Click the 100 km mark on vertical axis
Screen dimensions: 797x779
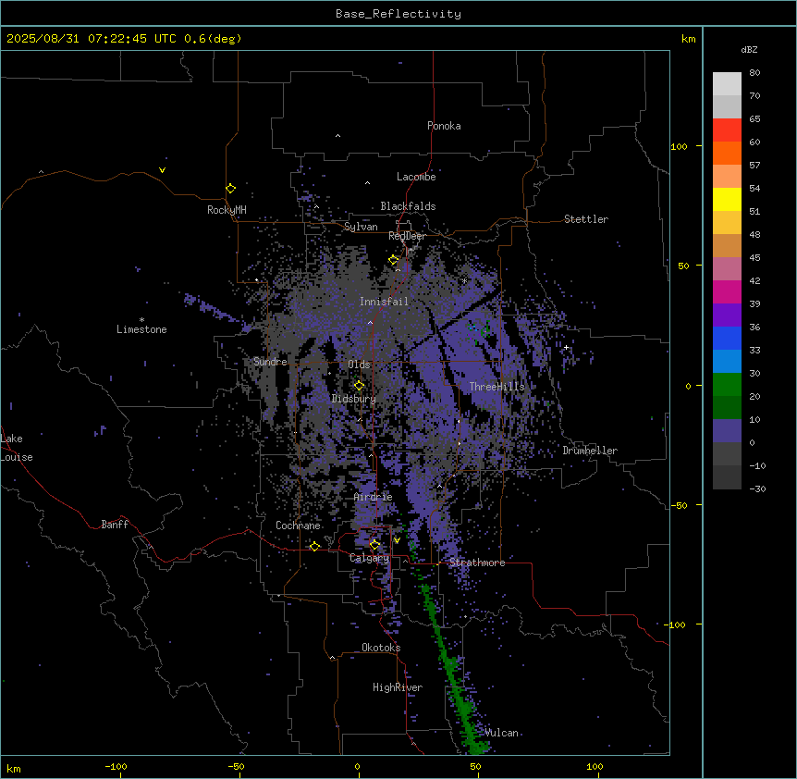[679, 146]
